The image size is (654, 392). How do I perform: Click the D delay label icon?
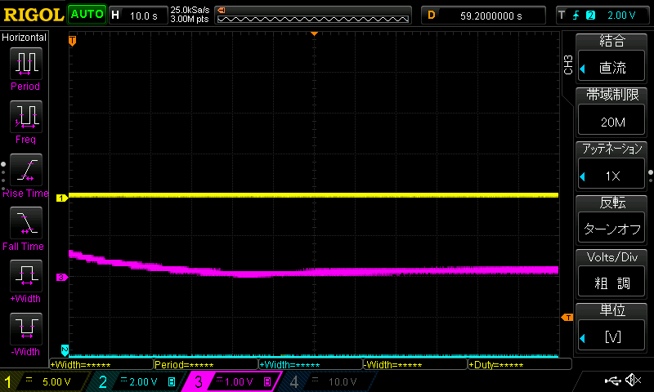(432, 16)
